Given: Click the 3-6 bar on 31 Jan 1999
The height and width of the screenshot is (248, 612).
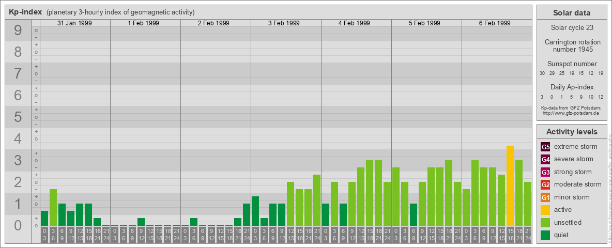Looking at the screenshot, I should [x=53, y=208].
